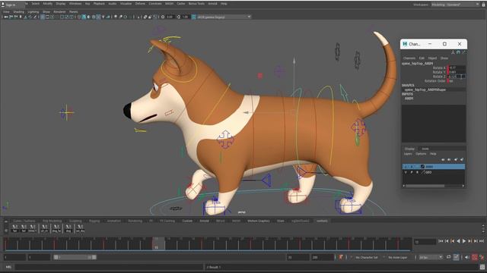
Task: Open the viewport Shading panel menu
Action: (18, 12)
